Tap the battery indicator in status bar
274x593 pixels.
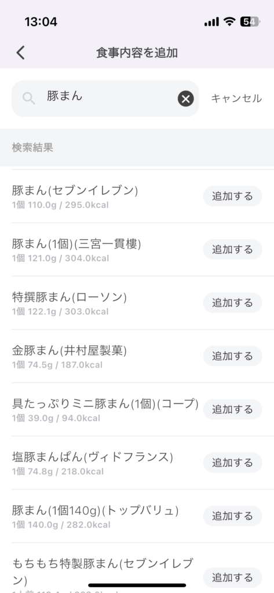[x=250, y=22]
